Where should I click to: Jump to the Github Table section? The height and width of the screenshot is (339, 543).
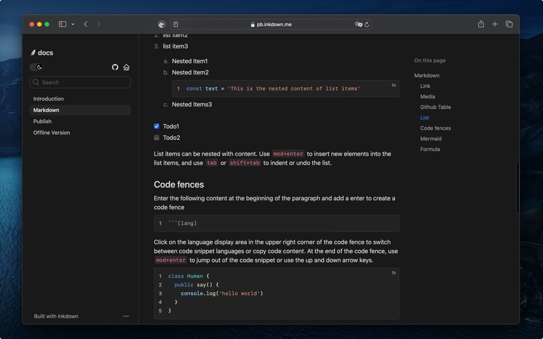pyautogui.click(x=436, y=107)
